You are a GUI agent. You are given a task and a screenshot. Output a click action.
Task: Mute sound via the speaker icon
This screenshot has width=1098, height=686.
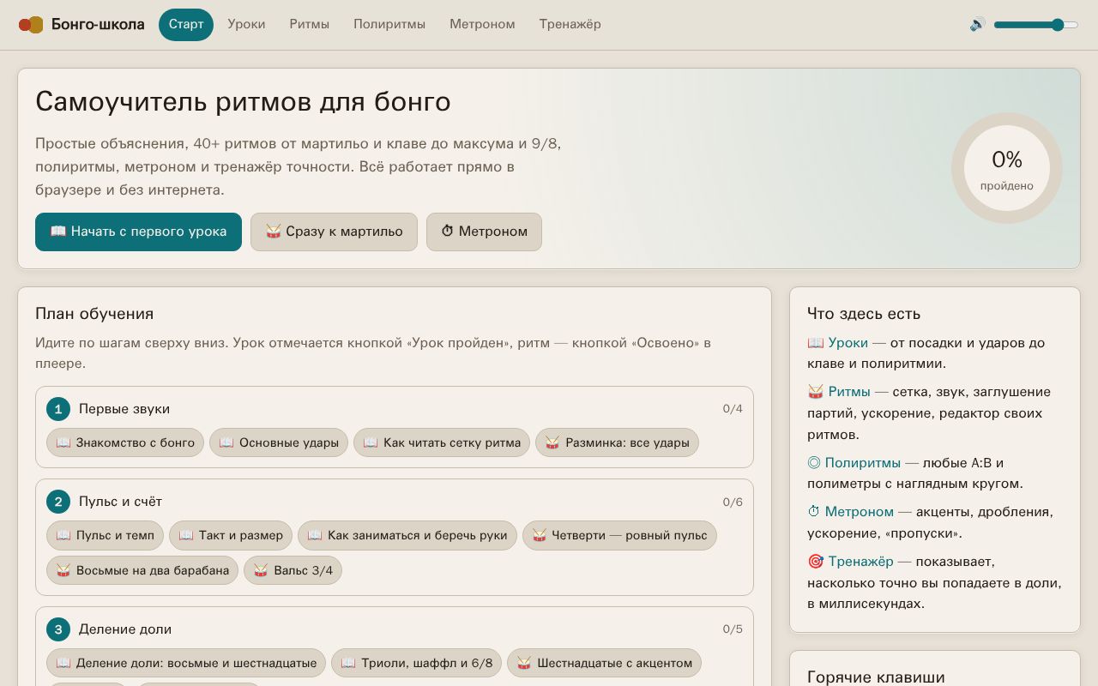978,25
